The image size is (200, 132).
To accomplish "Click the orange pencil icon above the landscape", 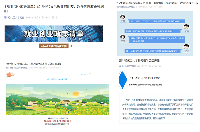I will [11, 74].
